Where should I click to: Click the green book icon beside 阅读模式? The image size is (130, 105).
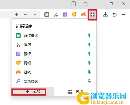coord(18,36)
